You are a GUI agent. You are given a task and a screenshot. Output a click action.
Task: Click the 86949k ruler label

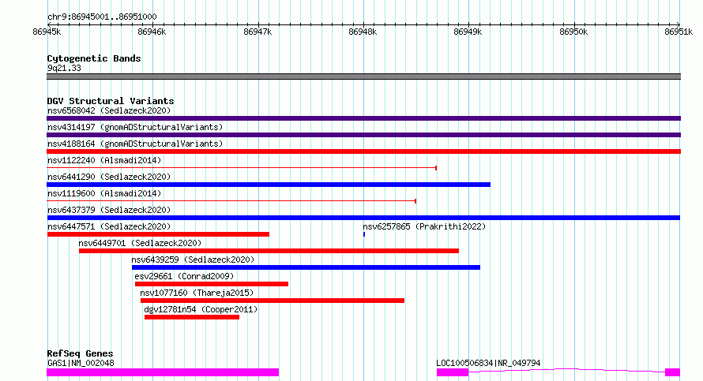point(468,32)
